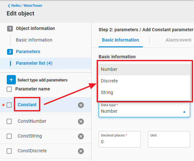
Task: Remove the Constant parameter with its X icon
Action: click(x=81, y=105)
